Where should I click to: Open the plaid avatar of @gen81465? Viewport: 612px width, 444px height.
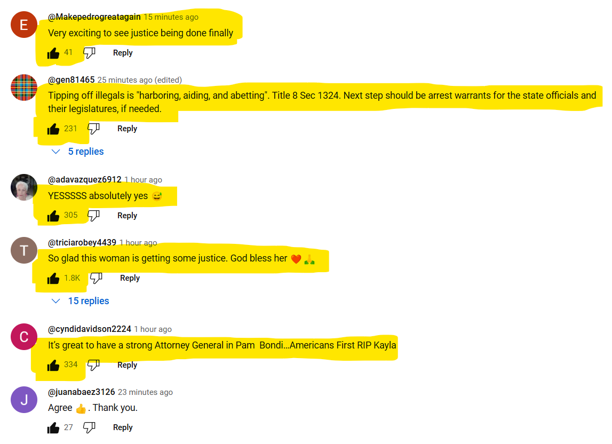pos(24,88)
